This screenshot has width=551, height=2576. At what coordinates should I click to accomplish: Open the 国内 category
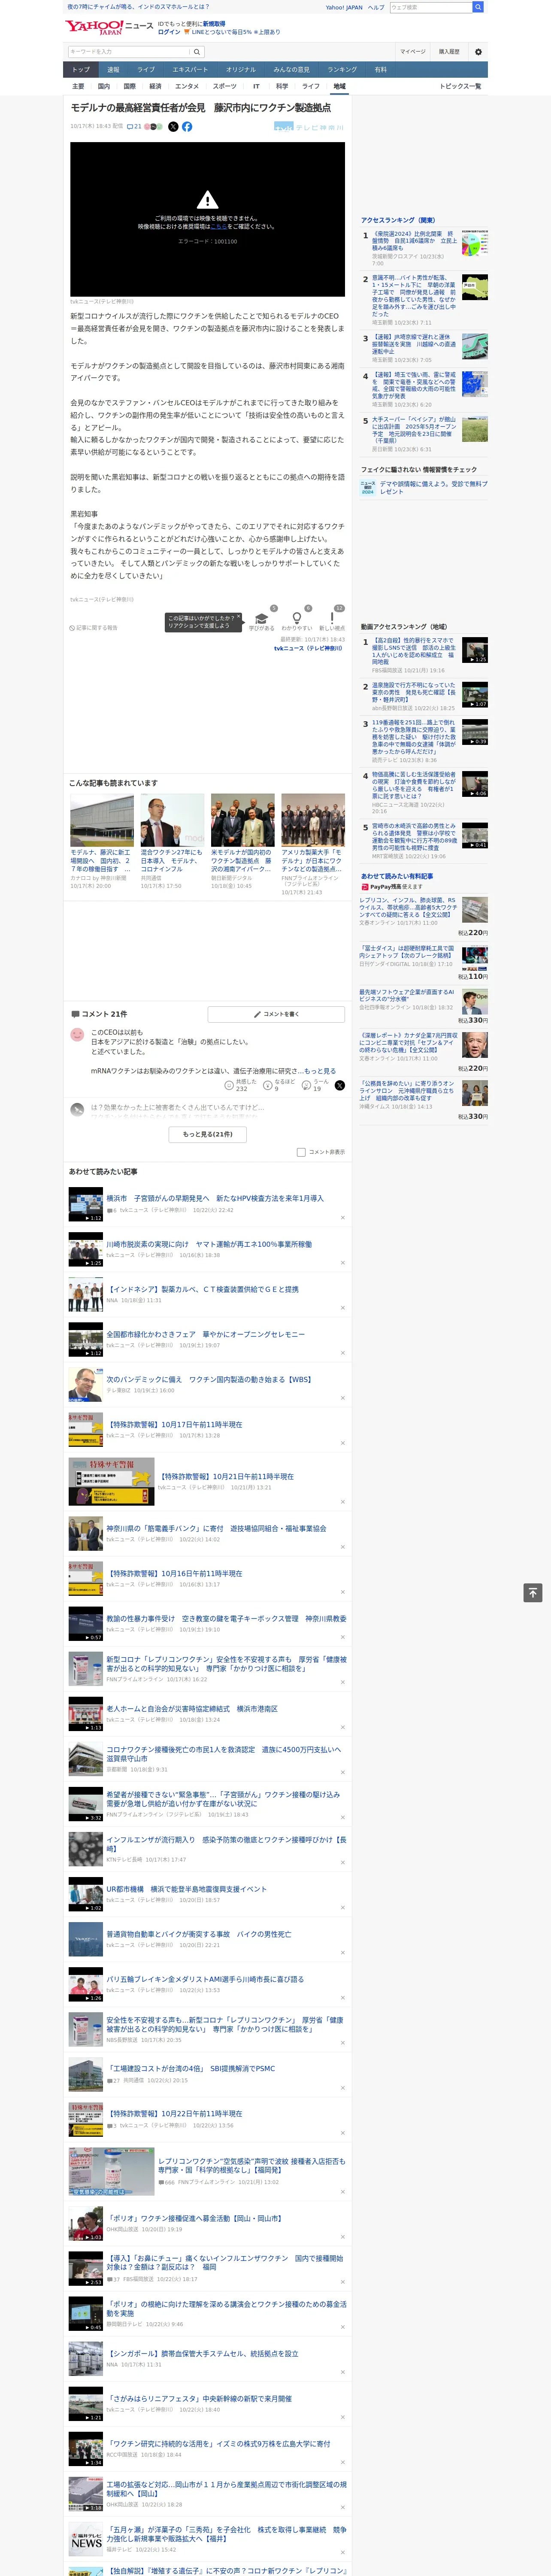pyautogui.click(x=103, y=86)
